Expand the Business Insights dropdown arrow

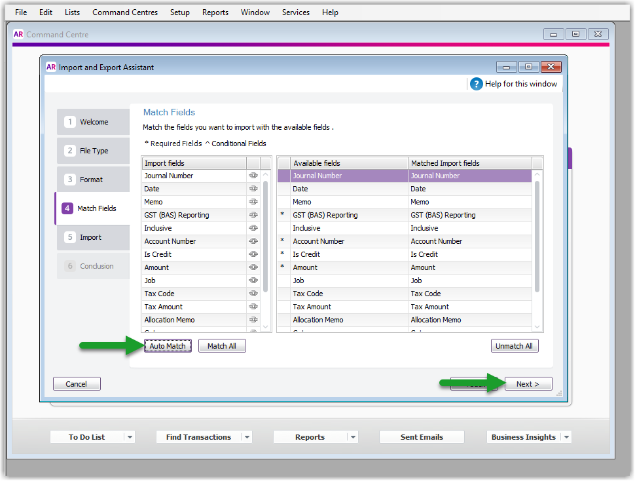point(566,437)
